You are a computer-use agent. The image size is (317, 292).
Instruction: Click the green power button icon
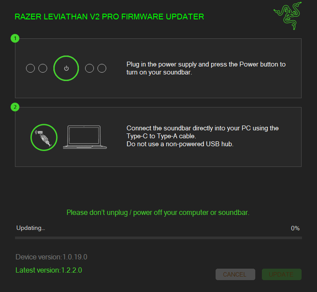pos(66,68)
